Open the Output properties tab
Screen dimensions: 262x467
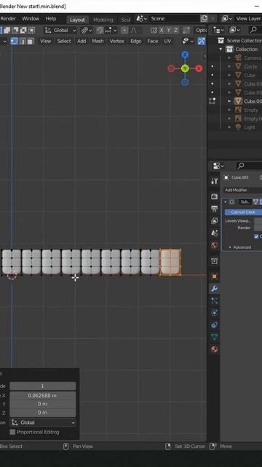click(x=214, y=209)
